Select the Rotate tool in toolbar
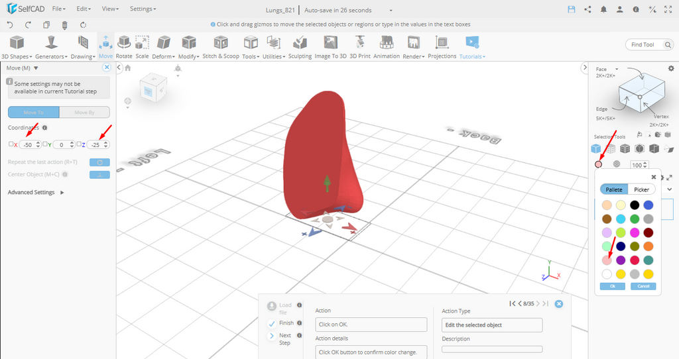 click(124, 46)
